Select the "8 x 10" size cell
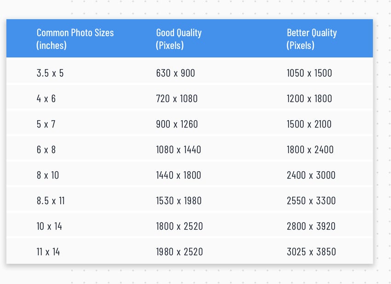This screenshot has width=391, height=284. tap(48, 175)
